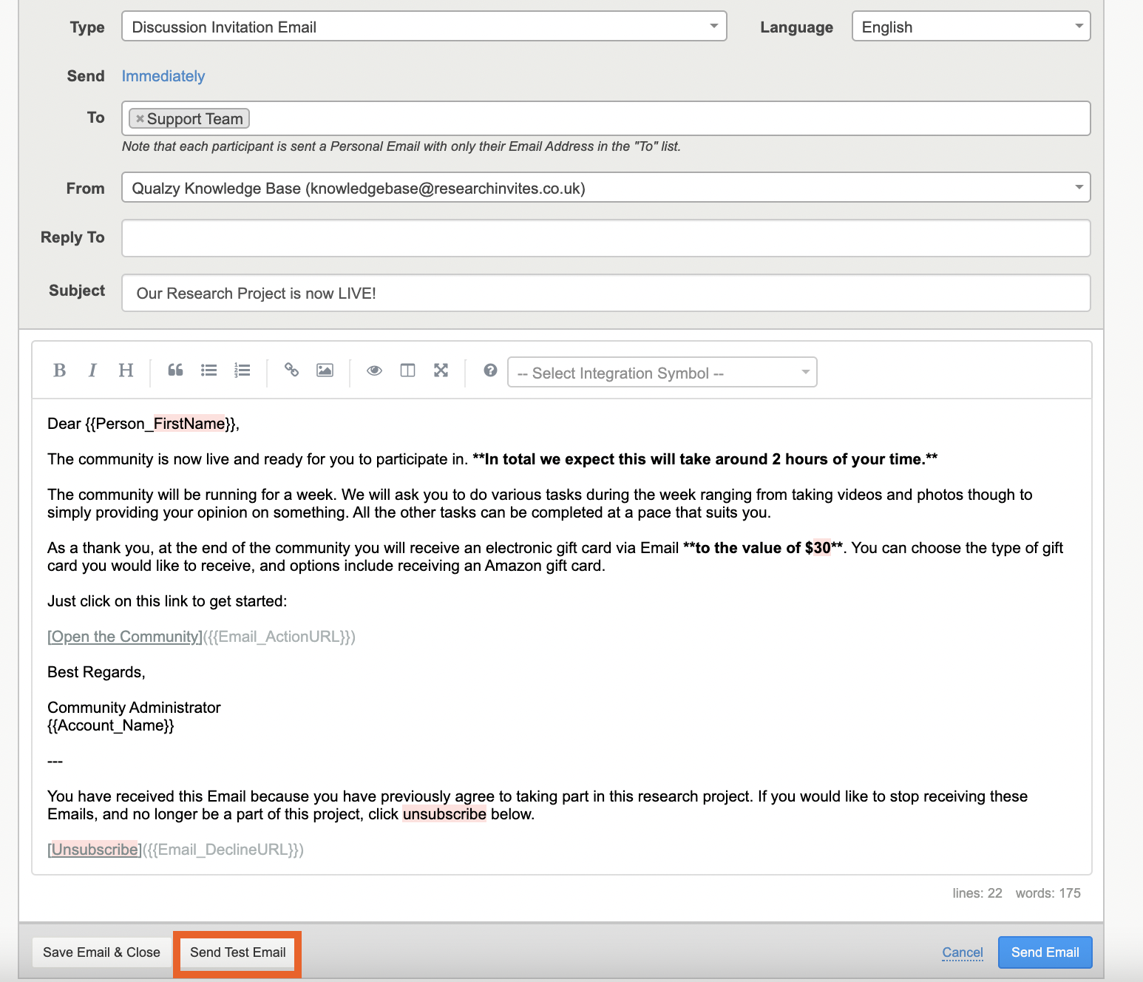Apply italic formatting in the editor
1143x982 pixels.
tap(92, 370)
